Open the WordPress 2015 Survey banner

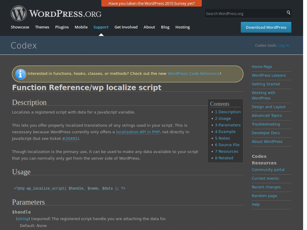[151, 3]
